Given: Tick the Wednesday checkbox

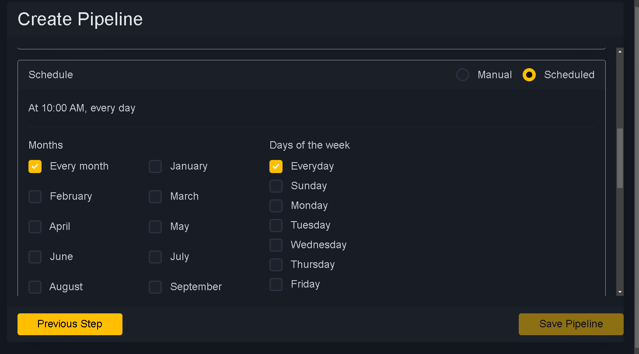Looking at the screenshot, I should (x=276, y=245).
